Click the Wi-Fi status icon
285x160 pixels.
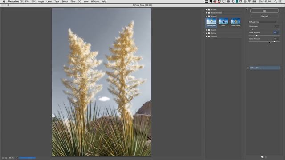point(249,1)
